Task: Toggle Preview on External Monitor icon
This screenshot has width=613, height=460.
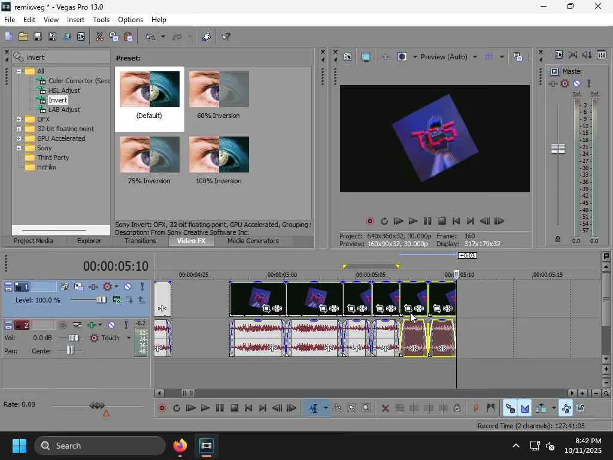Action: coord(366,57)
